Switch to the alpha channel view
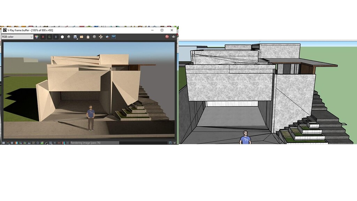 (x=62, y=37)
